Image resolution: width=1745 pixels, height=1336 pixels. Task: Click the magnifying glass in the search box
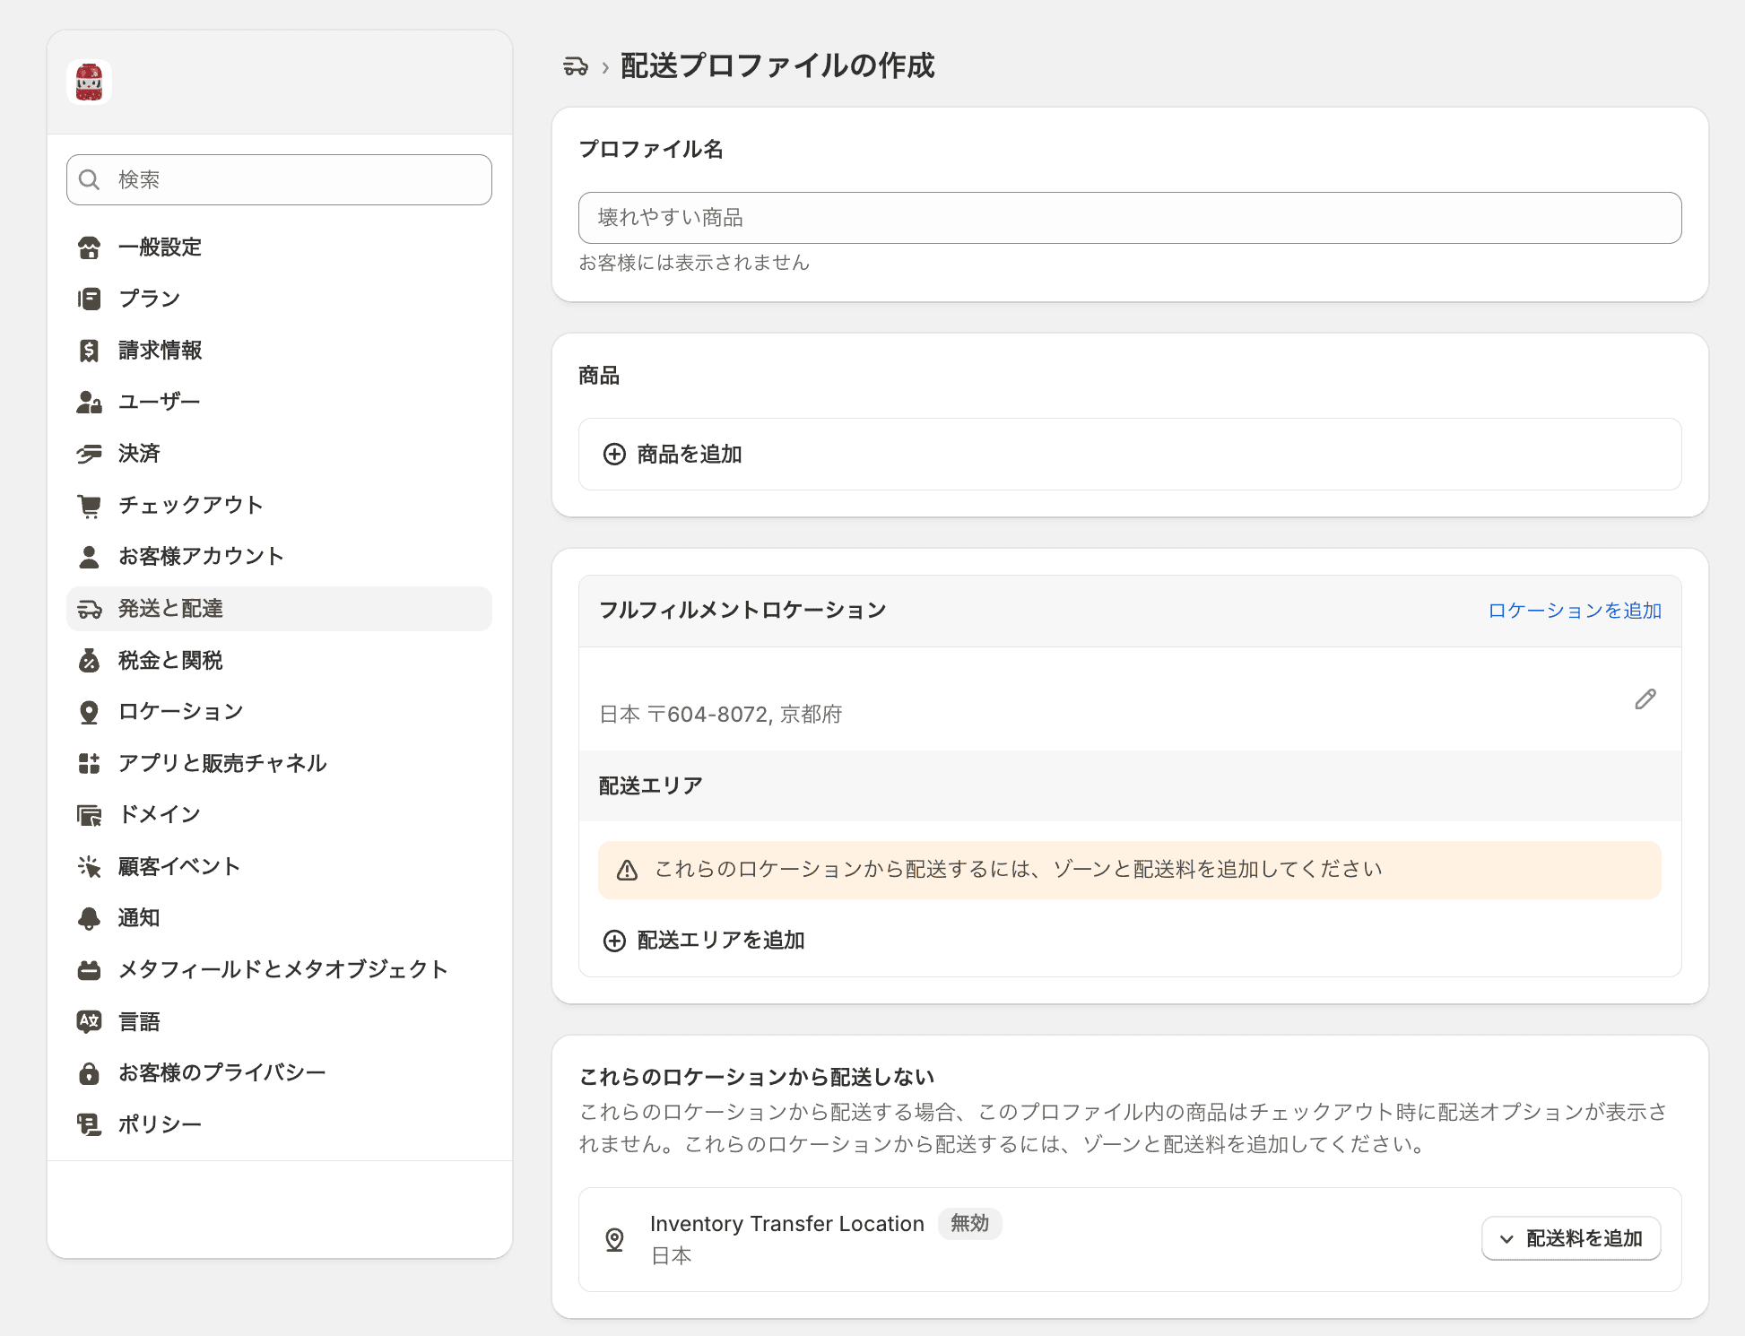coord(90,179)
